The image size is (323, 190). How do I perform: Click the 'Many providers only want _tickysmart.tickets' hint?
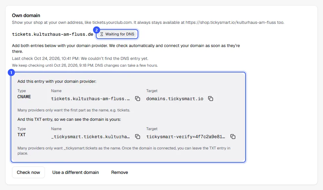click(124, 151)
